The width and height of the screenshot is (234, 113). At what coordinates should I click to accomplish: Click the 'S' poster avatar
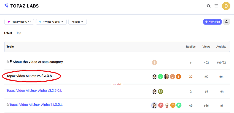(x=154, y=63)
